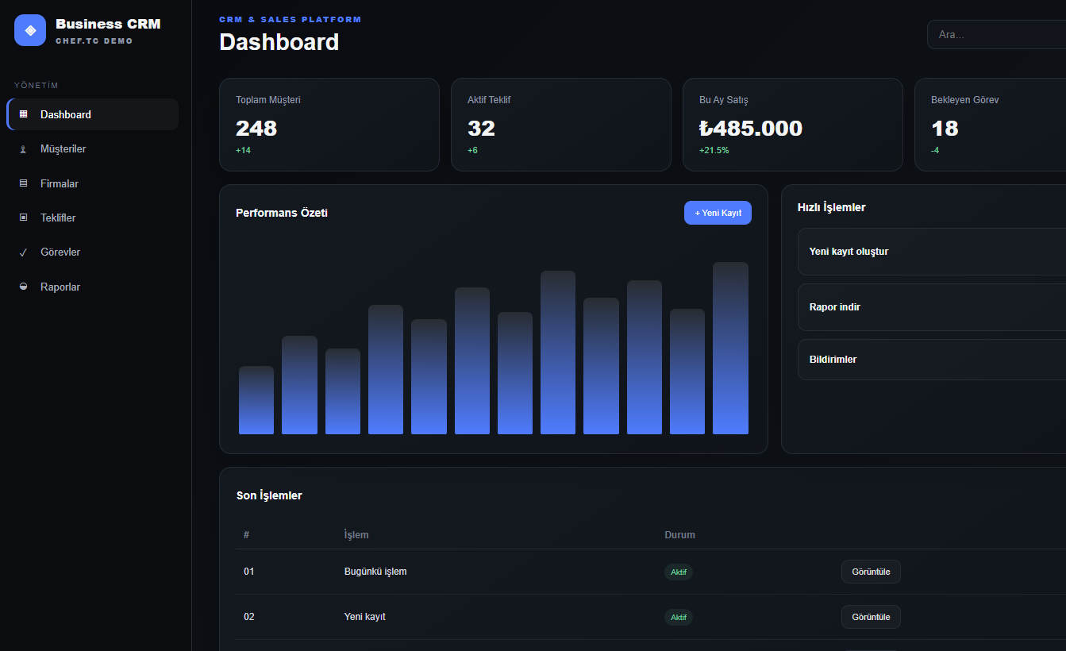Select Raporlar from the sidebar

click(92, 287)
